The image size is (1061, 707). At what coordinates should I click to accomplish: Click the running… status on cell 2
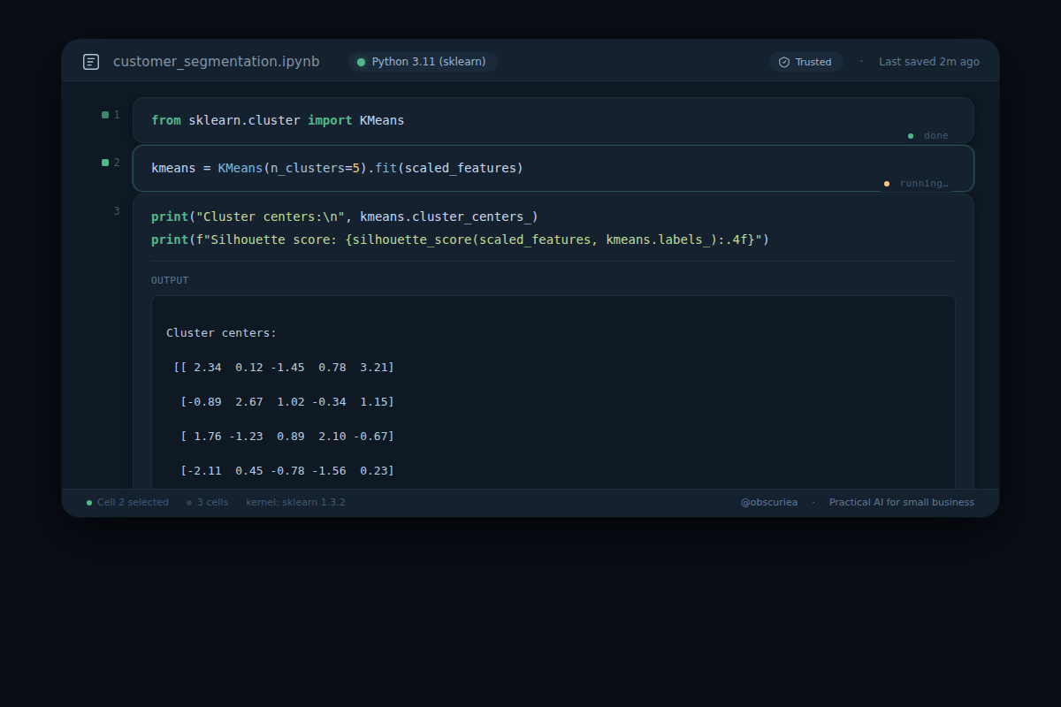click(x=924, y=184)
